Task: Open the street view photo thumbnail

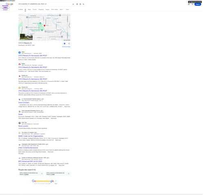Action: pyautogui.click(x=26, y=37)
